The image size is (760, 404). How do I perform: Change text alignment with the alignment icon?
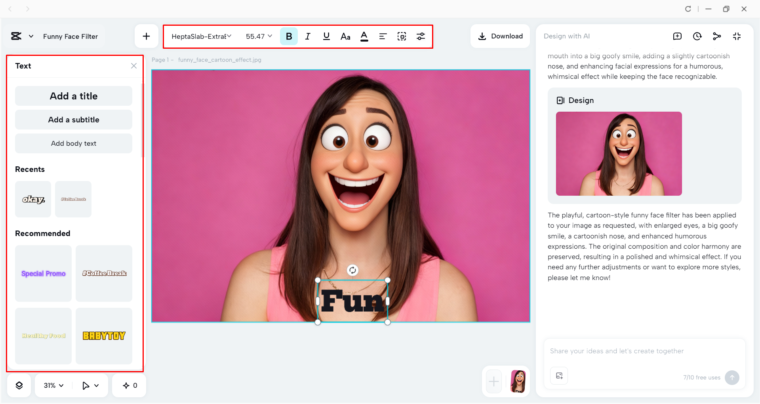383,36
